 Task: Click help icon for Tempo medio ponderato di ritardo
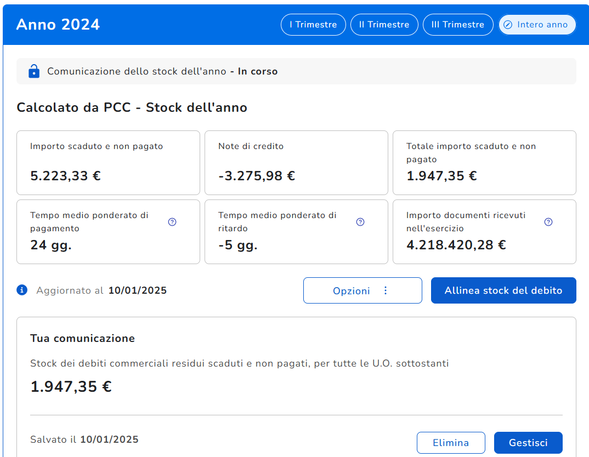360,222
